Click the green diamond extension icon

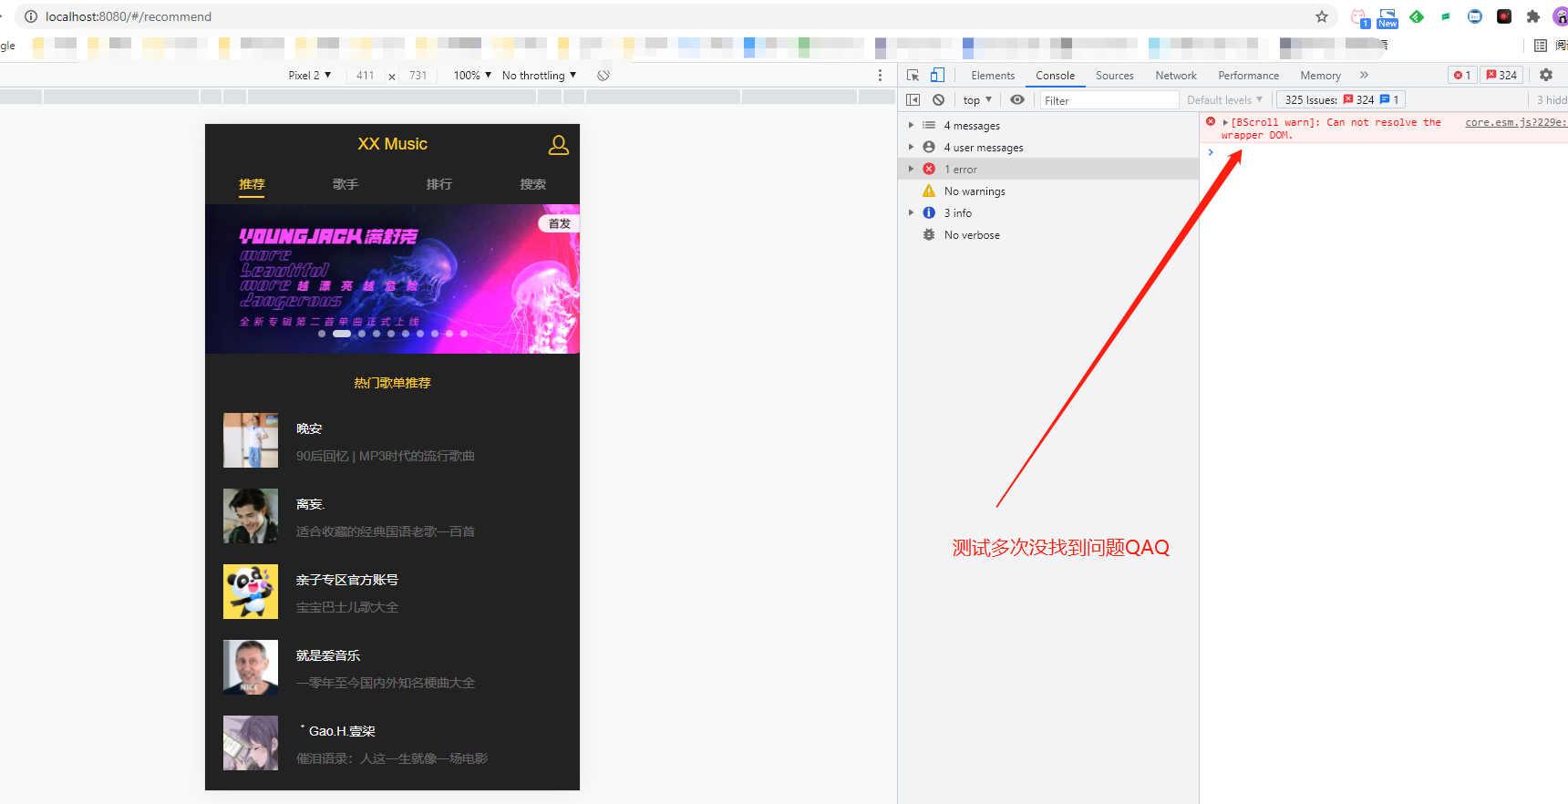click(1417, 16)
